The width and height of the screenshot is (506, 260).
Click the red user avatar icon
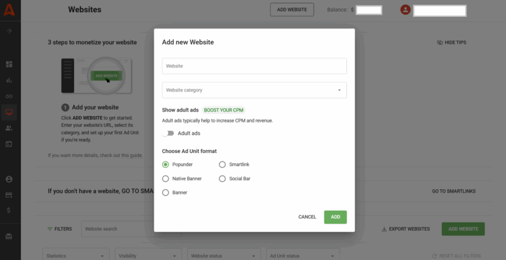[x=405, y=10]
